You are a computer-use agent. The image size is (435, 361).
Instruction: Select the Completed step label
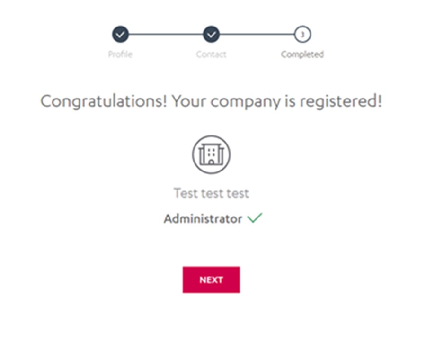click(x=302, y=54)
